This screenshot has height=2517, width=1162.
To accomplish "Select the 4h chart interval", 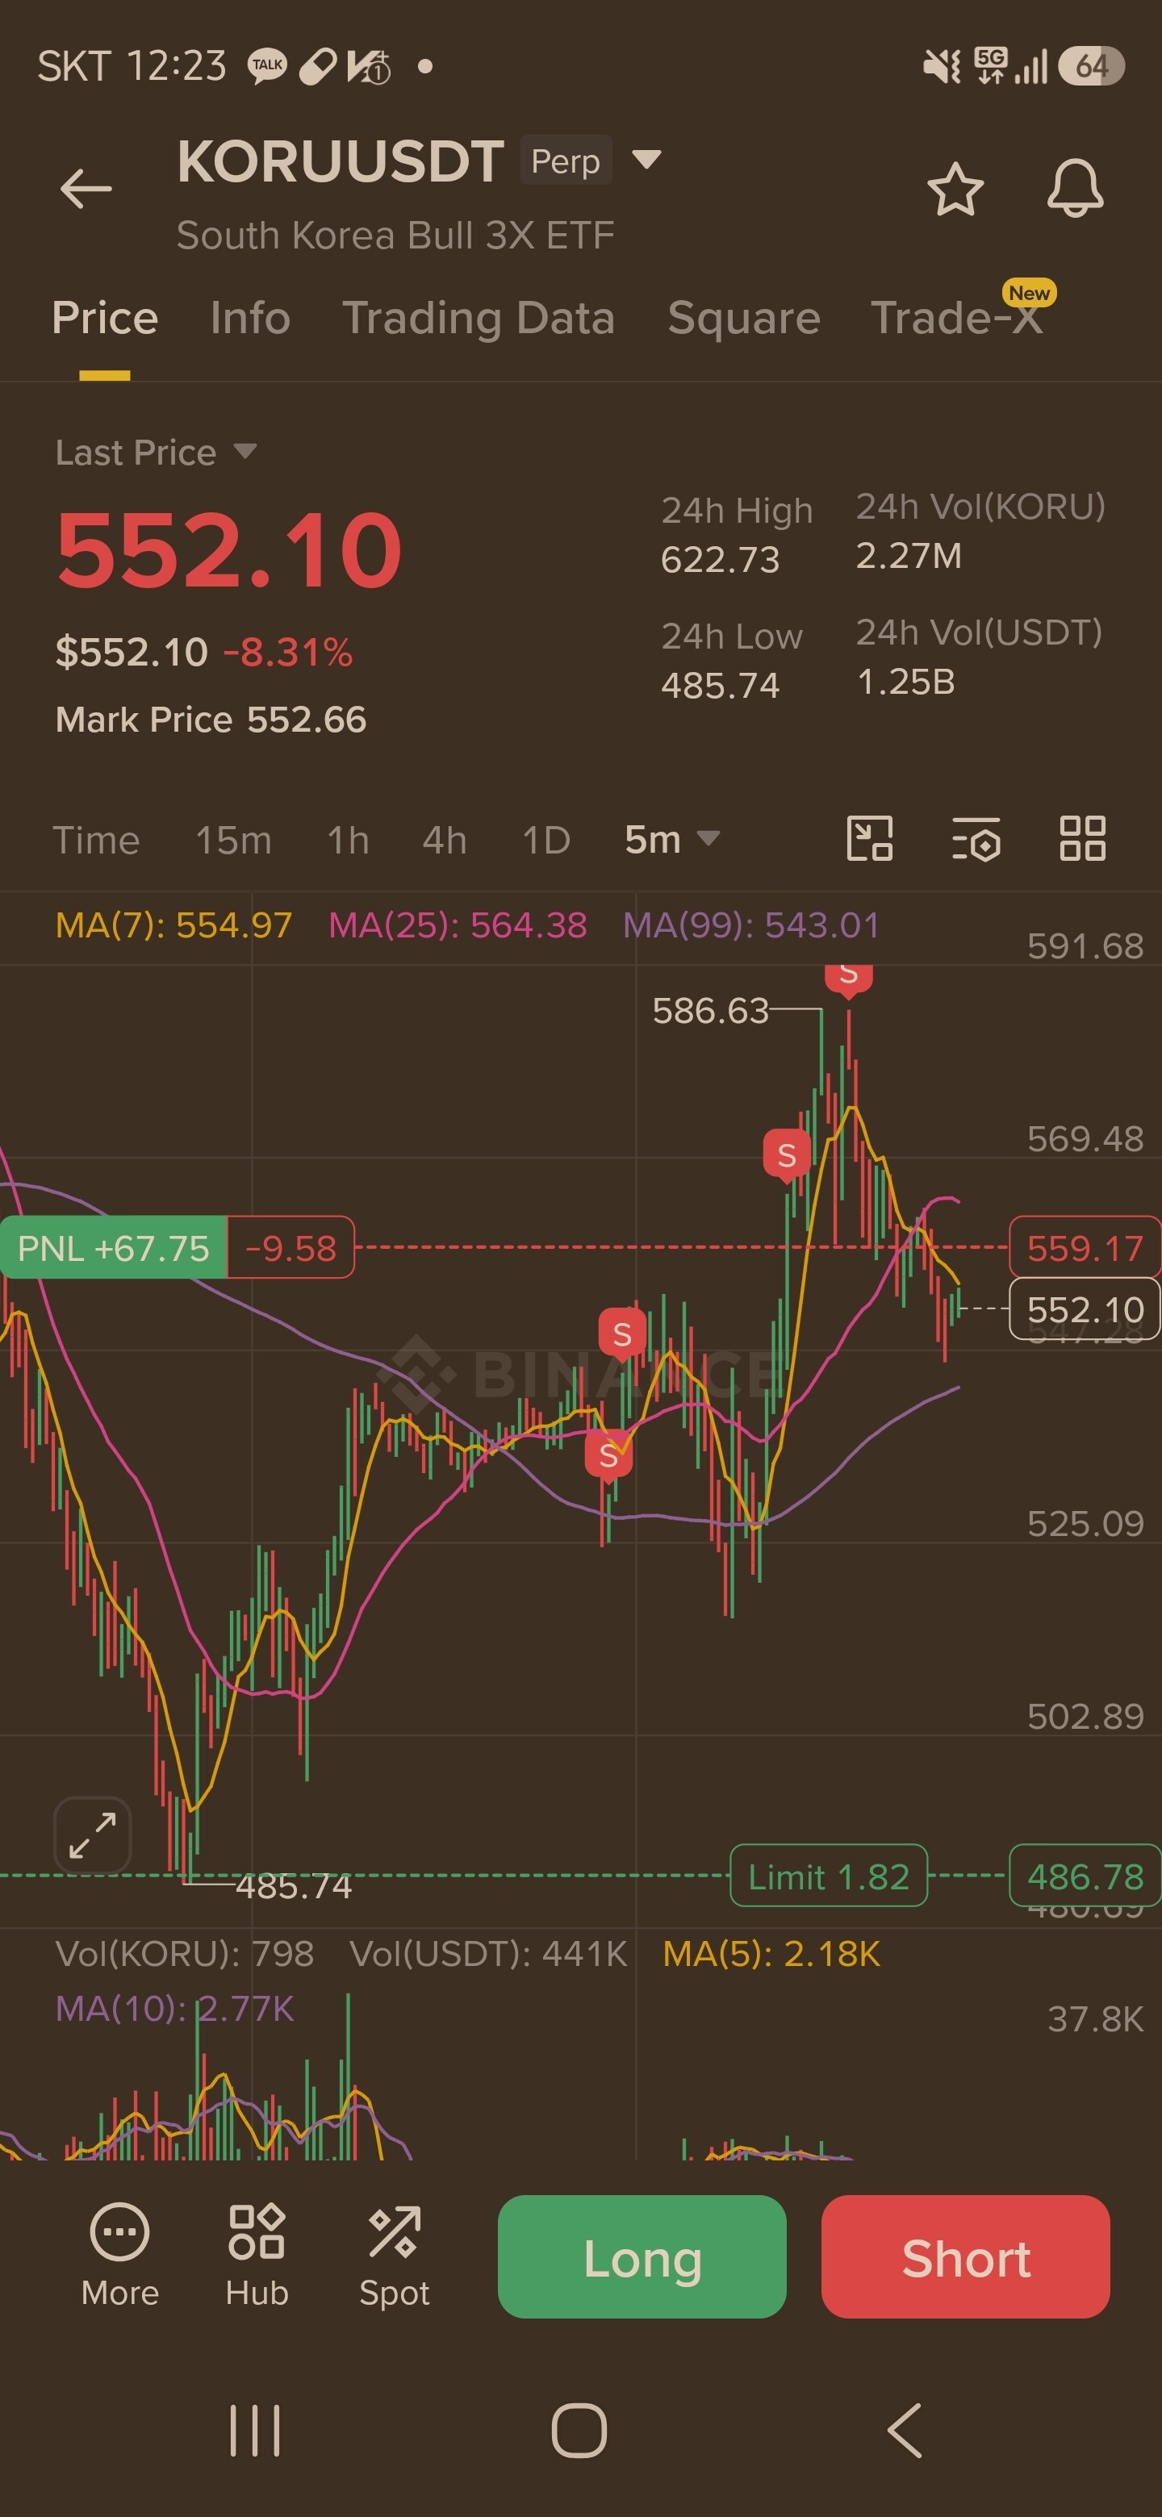I will [445, 841].
